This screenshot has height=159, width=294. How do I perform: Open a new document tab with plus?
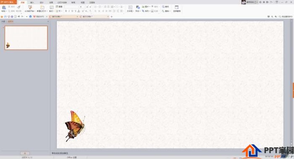(112, 17)
